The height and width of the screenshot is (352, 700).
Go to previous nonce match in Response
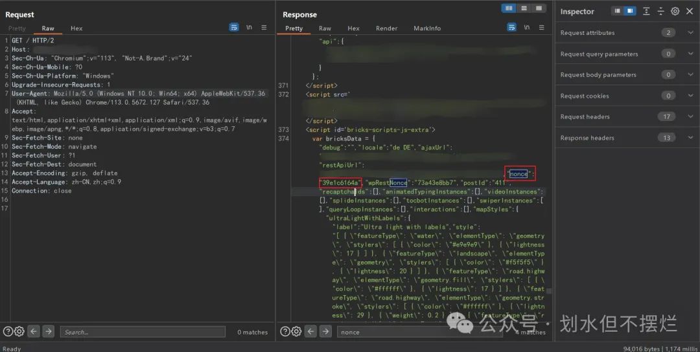(x=310, y=331)
